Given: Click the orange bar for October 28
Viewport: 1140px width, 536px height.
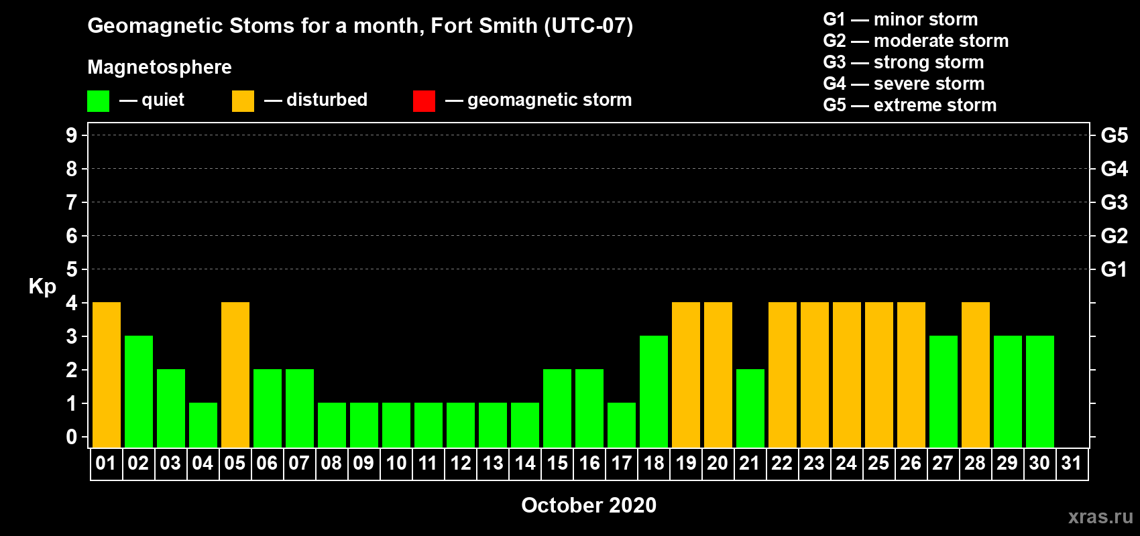Looking at the screenshot, I should tap(976, 375).
